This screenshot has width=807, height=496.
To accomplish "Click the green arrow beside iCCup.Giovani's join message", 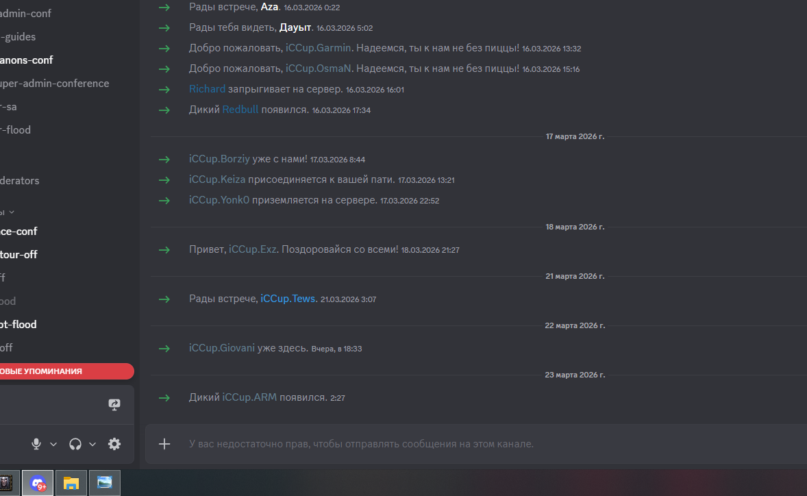I will (164, 349).
